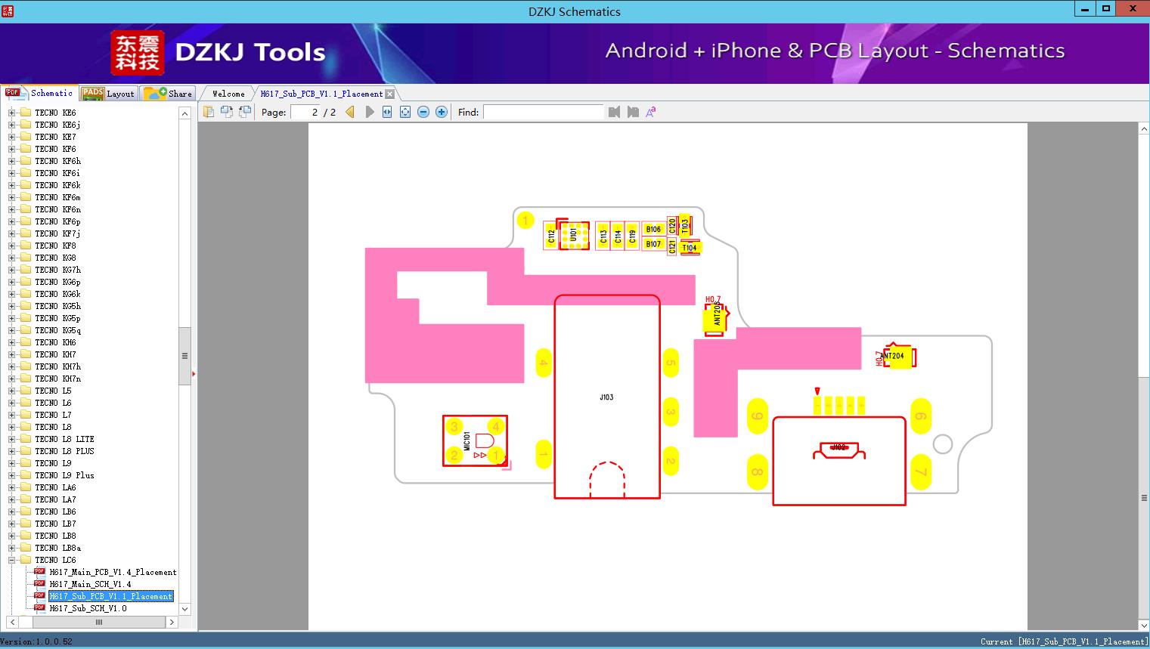Screen dimensions: 1150x649
Task: Open the Share tab
Action: 169,94
